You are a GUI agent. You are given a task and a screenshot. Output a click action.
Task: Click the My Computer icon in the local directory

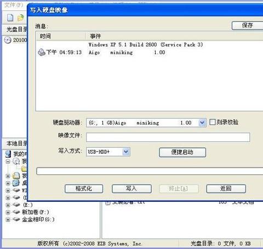click(x=8, y=154)
